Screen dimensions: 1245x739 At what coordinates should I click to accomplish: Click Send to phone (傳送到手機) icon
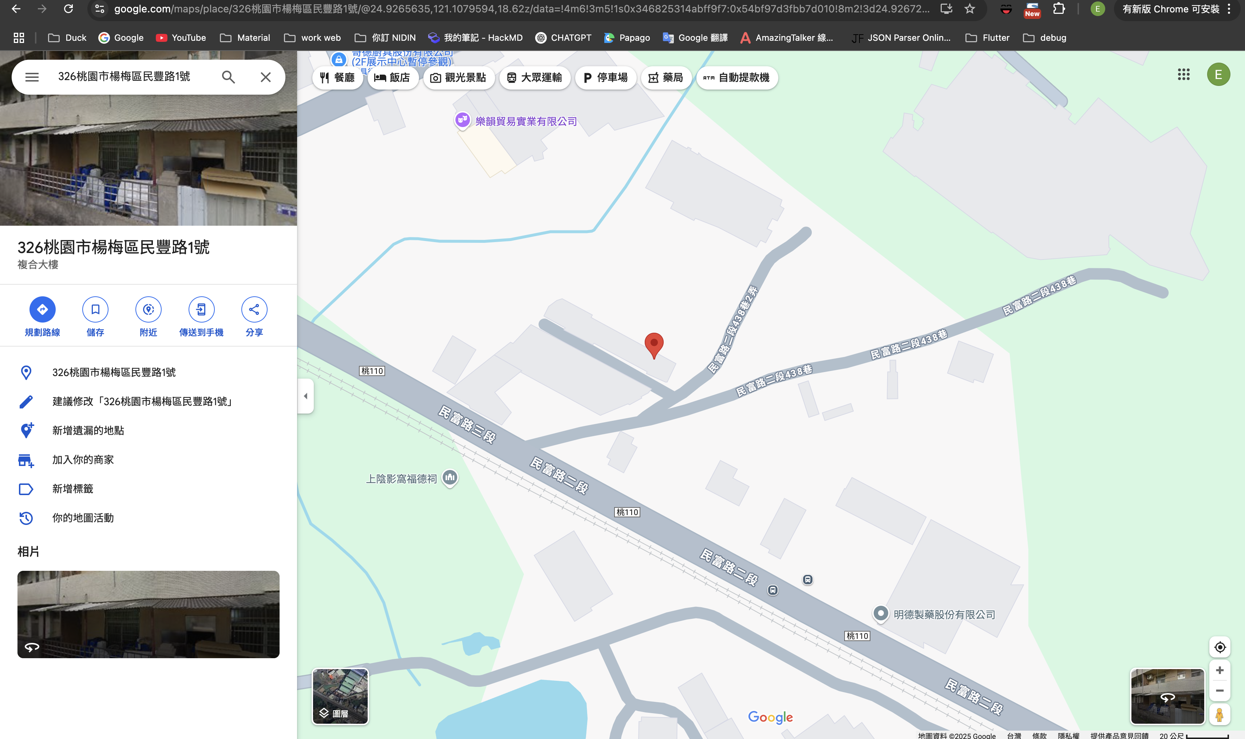pyautogui.click(x=201, y=309)
